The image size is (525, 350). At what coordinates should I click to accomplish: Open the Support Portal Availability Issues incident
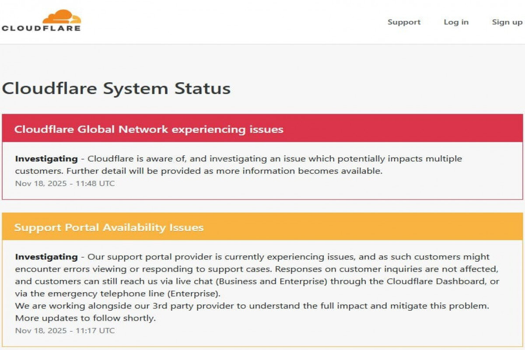click(x=109, y=227)
